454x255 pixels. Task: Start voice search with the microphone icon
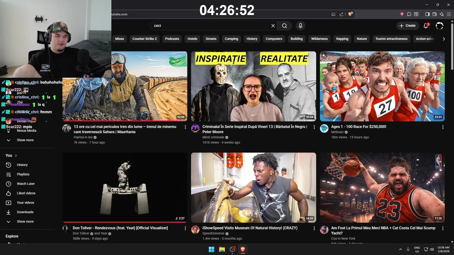tap(300, 25)
